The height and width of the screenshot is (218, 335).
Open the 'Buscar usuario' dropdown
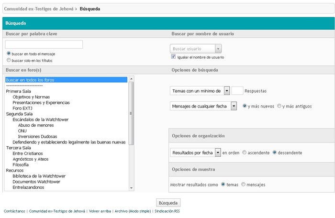196,49
